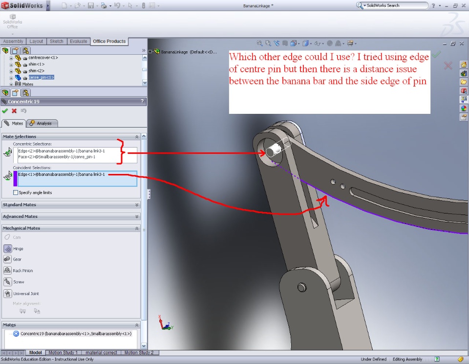Switch to the Assembly tab
The width and height of the screenshot is (469, 364).
(13, 41)
